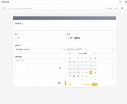Click the calendar icon in start time field
This screenshot has height=104, width=127.
coord(61,49)
